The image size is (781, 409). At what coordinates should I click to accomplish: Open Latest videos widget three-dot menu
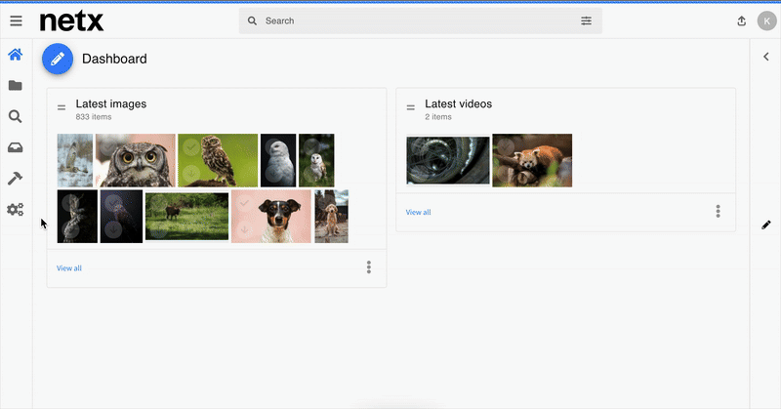(718, 211)
